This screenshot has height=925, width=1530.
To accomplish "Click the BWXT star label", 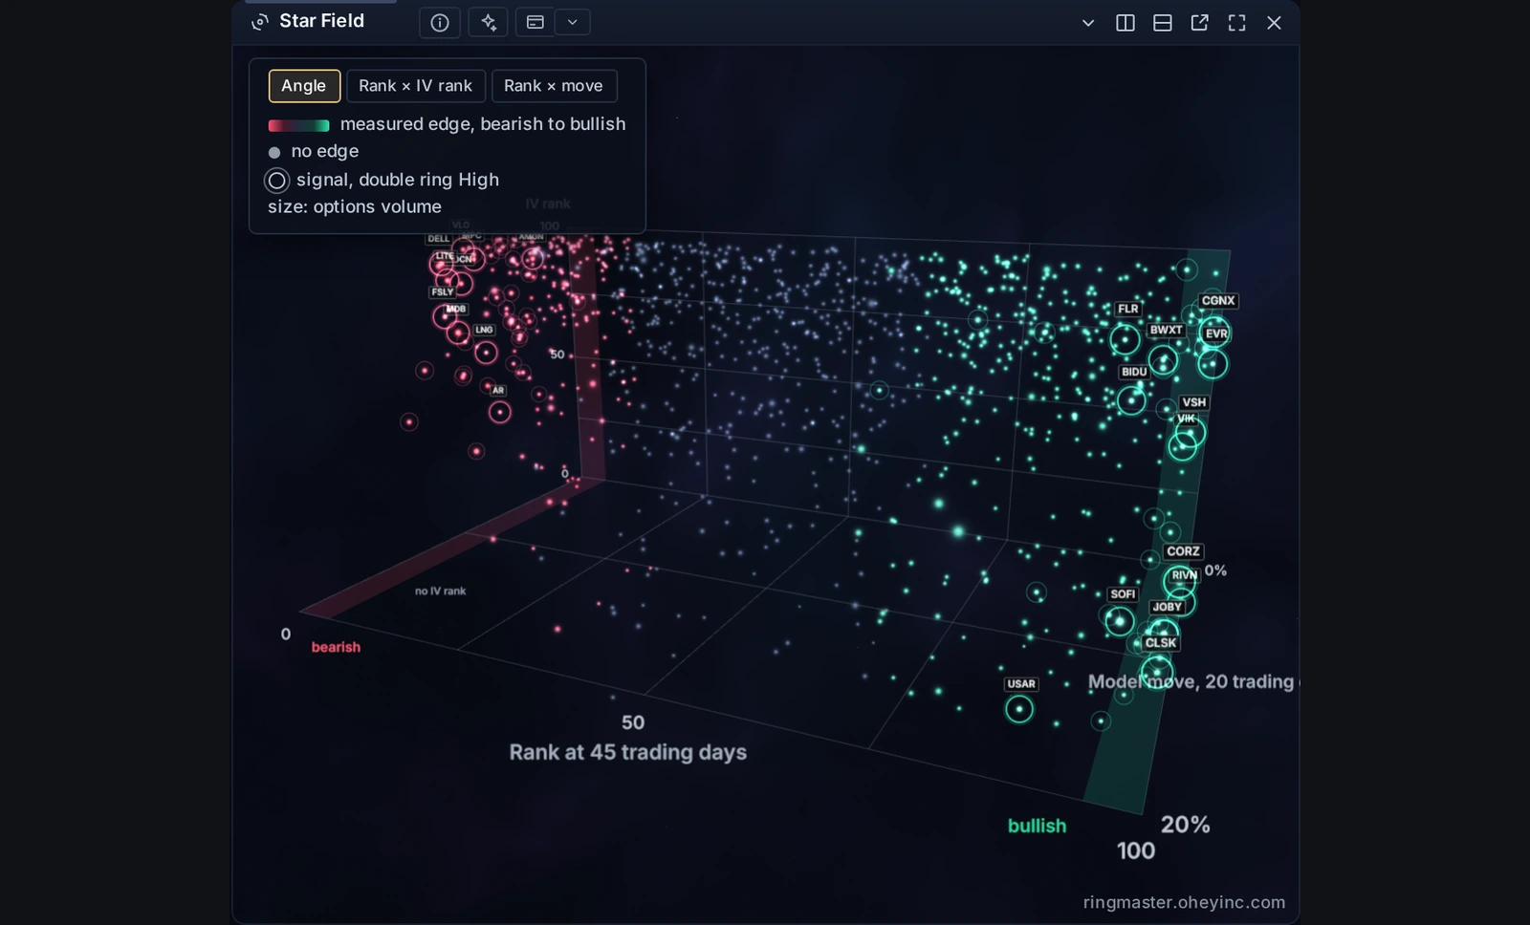I will [x=1167, y=330].
